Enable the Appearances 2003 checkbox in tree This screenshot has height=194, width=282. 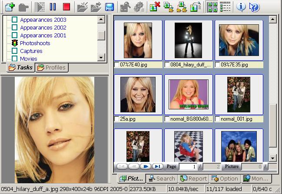tap(14, 20)
